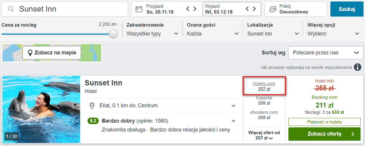Viewport: 365px width, 146px height.
Task: Click the Płatność w hotelu label
Action: 324,122
